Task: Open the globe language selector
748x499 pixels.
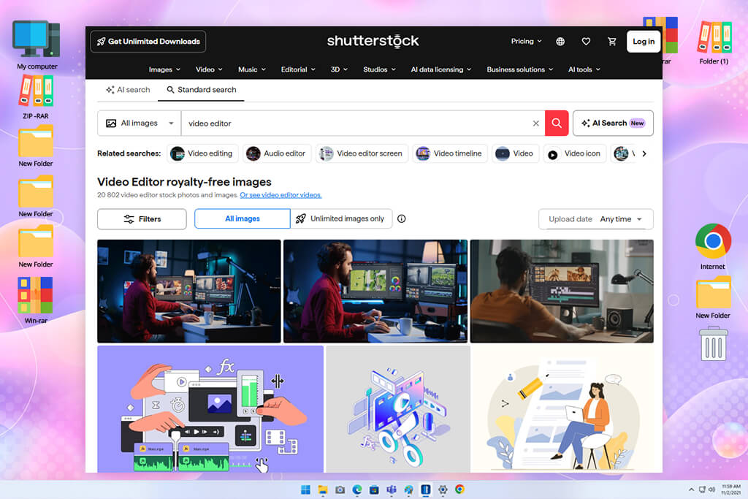Action: pyautogui.click(x=560, y=42)
